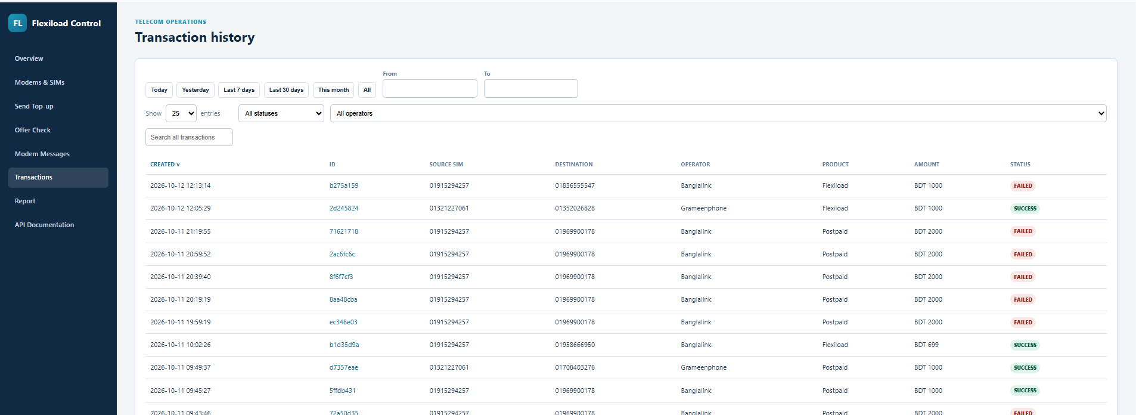Click the From date field
The image size is (1136, 415).
click(430, 89)
